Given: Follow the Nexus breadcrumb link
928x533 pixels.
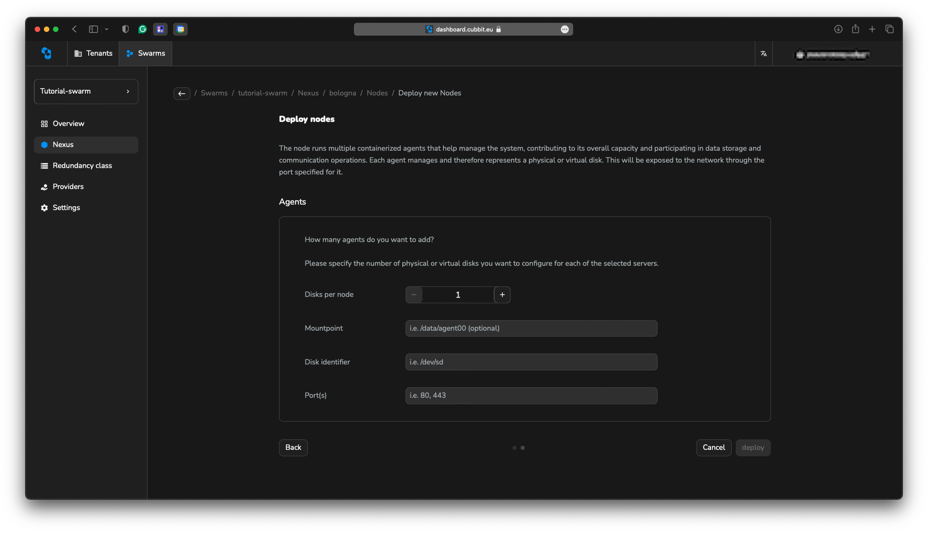Looking at the screenshot, I should coord(308,93).
